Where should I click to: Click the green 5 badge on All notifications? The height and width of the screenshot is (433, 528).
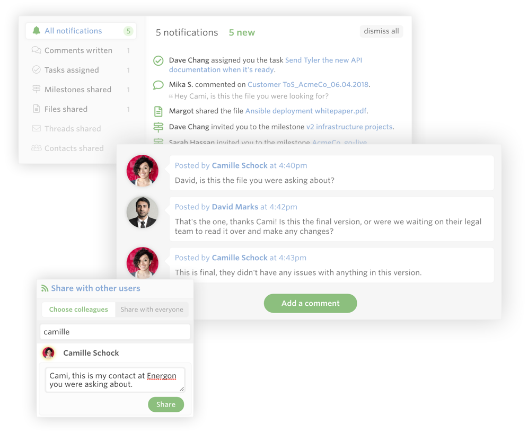128,31
